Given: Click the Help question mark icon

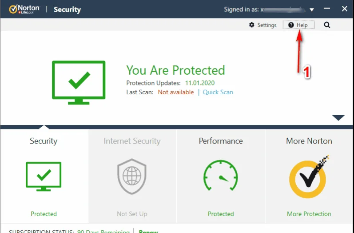Looking at the screenshot, I should pyautogui.click(x=291, y=25).
